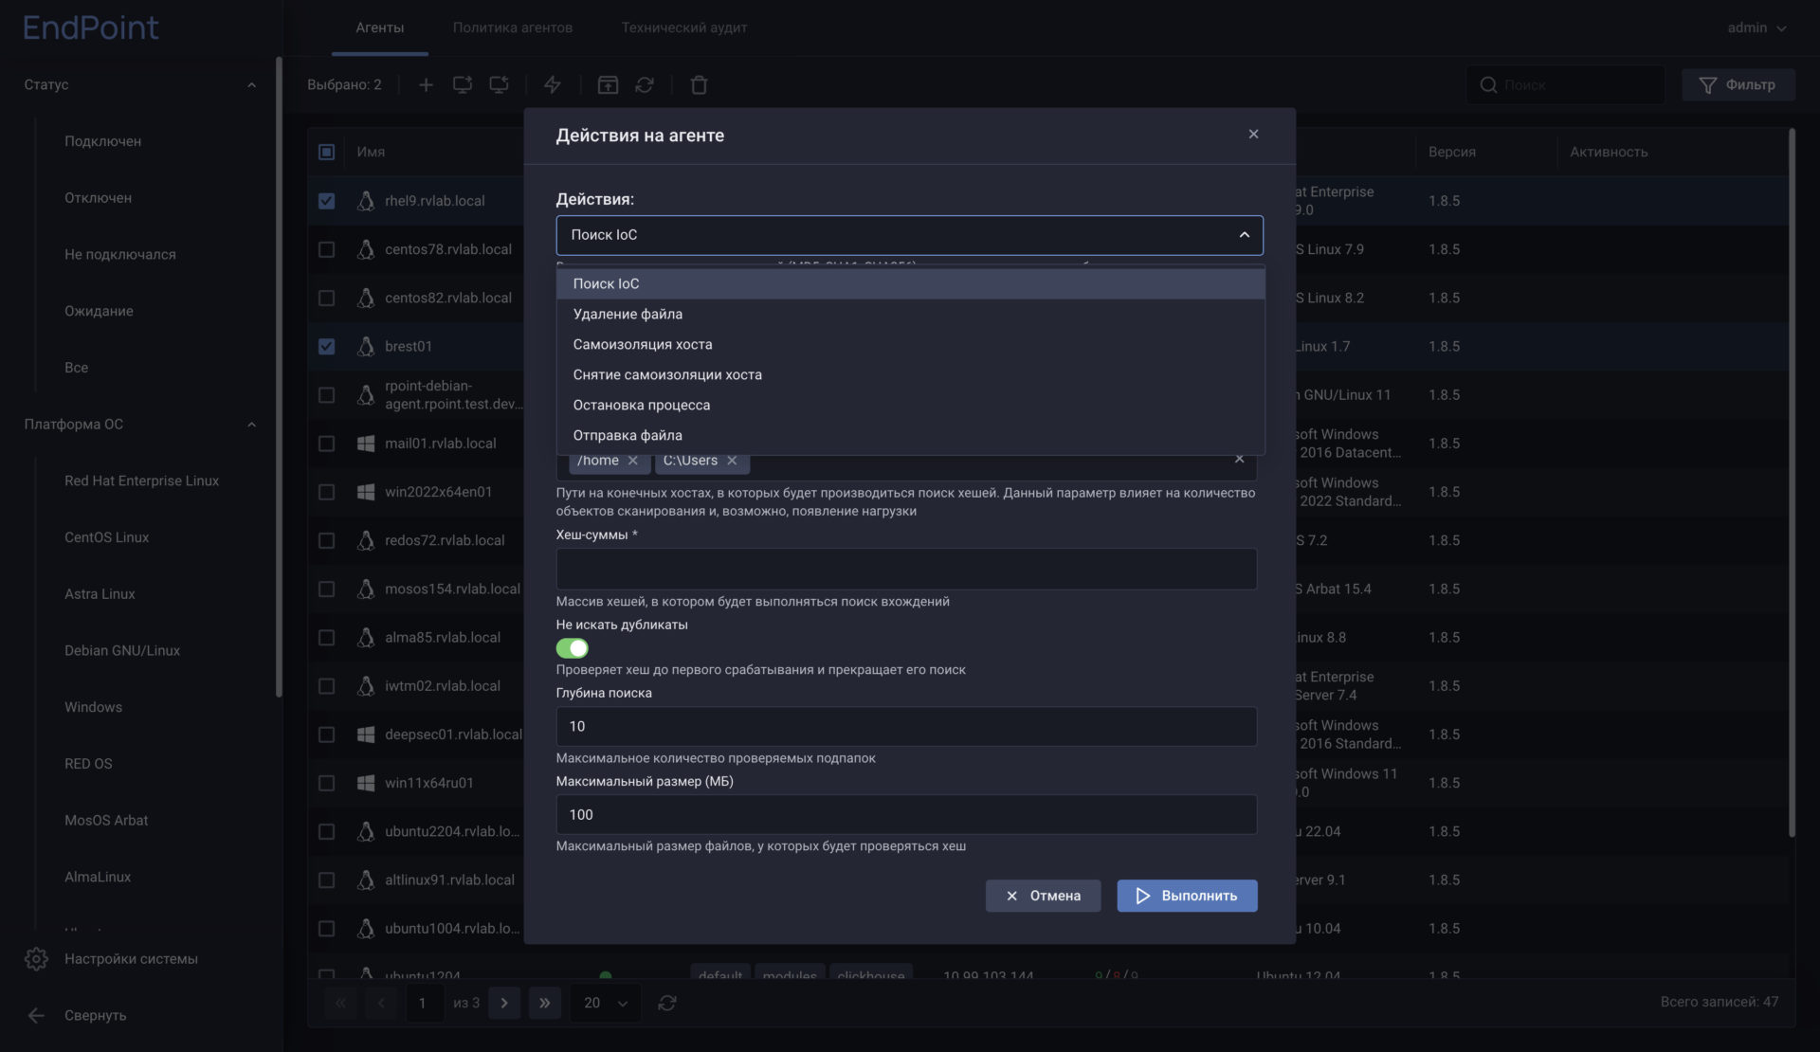Screen dimensions: 1820x1052
Task: Filter by 'Red Hat Enterprise Linux' platform
Action: coord(141,481)
